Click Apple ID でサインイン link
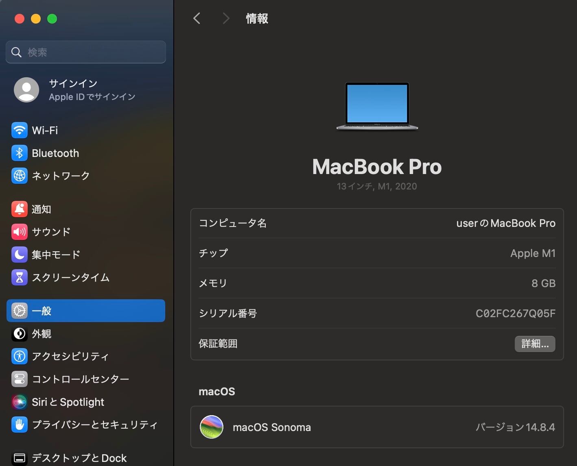 pyautogui.click(x=92, y=97)
